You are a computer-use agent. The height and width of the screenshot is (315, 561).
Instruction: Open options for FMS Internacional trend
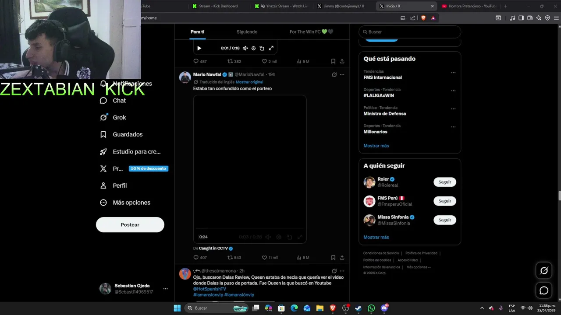click(x=453, y=73)
